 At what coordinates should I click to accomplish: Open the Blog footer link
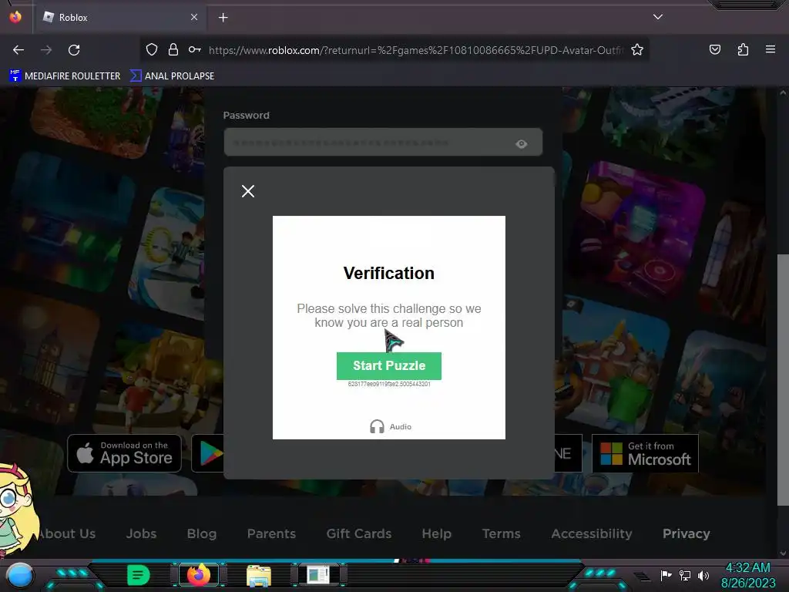click(202, 533)
